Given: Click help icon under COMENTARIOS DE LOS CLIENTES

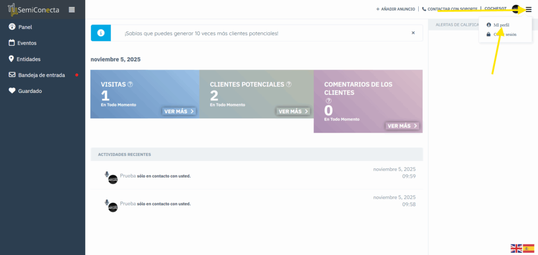Looking at the screenshot, I should (328, 101).
